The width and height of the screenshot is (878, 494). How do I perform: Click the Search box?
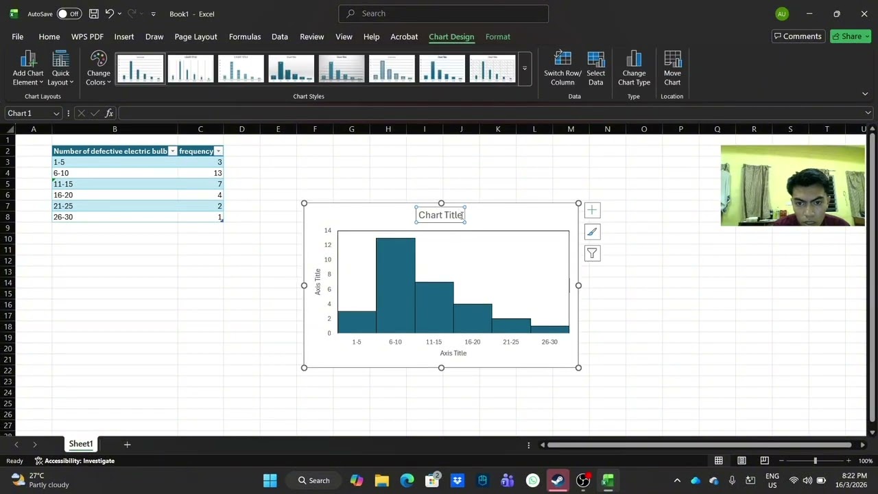pos(443,14)
